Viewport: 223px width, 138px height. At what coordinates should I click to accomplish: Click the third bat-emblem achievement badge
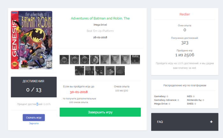pos(84,59)
